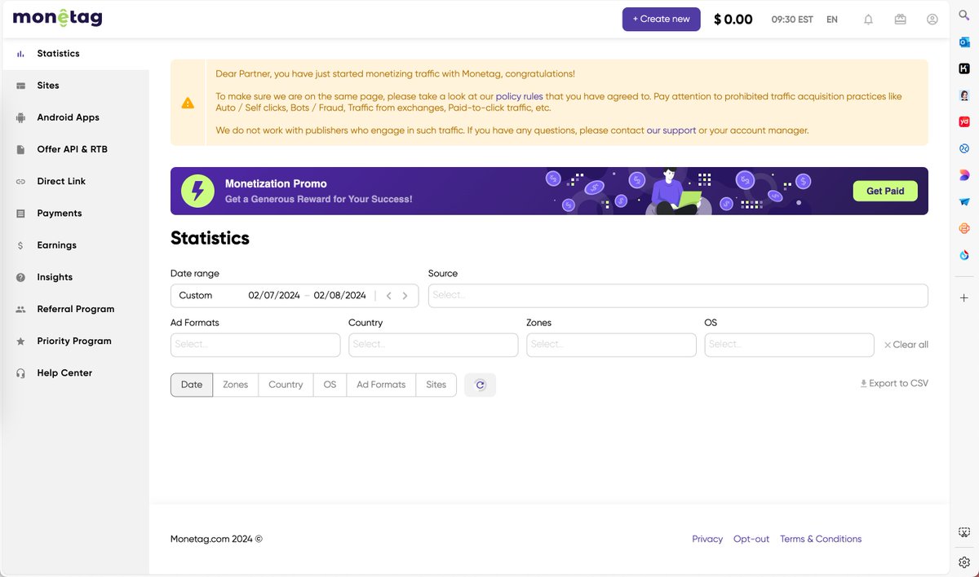Click the blue-red droplet icon in sidebar
The image size is (979, 577).
coord(964,255)
